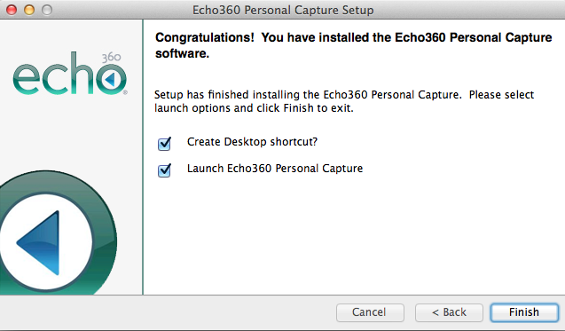This screenshot has height=331, width=565.
Task: Go to the previous step with the Back button
Action: pyautogui.click(x=449, y=311)
